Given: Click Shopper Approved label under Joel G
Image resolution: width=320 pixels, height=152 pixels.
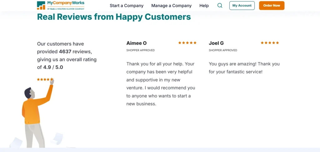Looking at the screenshot, I should coord(223,50).
